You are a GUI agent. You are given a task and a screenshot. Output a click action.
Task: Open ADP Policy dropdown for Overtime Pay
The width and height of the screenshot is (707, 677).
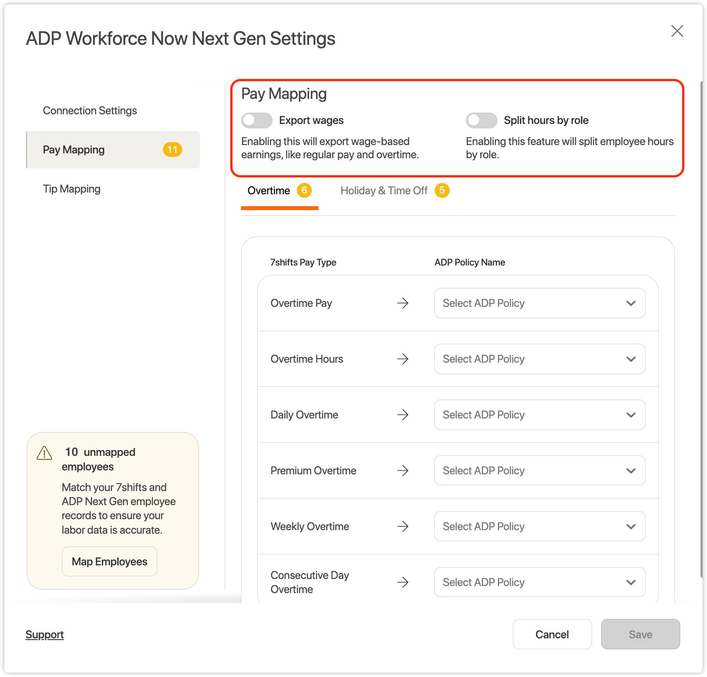click(x=539, y=303)
